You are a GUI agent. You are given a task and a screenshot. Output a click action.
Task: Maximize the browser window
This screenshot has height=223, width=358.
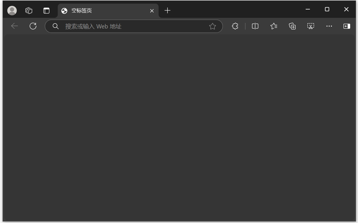tap(327, 9)
